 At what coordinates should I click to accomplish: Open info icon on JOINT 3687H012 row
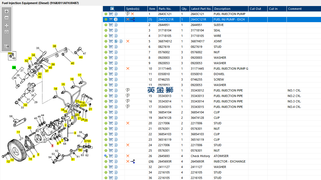[x=121, y=41]
